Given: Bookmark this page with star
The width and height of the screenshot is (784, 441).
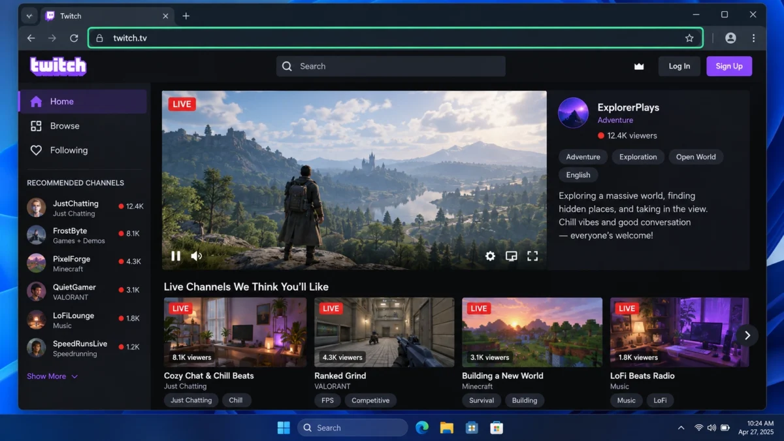Looking at the screenshot, I should pyautogui.click(x=689, y=38).
